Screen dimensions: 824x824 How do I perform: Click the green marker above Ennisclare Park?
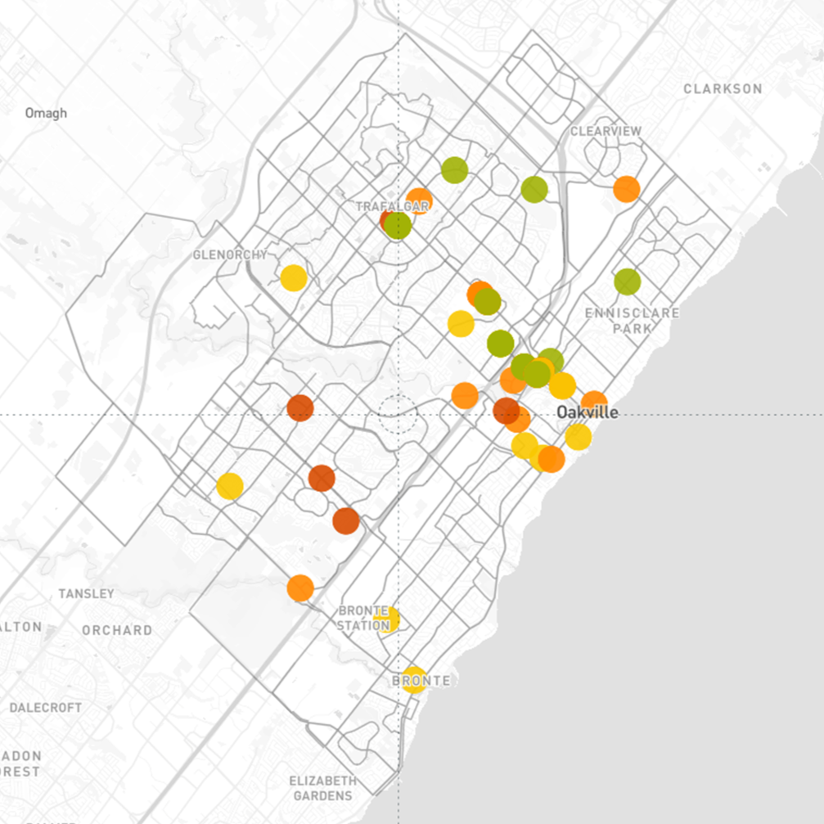pyautogui.click(x=627, y=281)
